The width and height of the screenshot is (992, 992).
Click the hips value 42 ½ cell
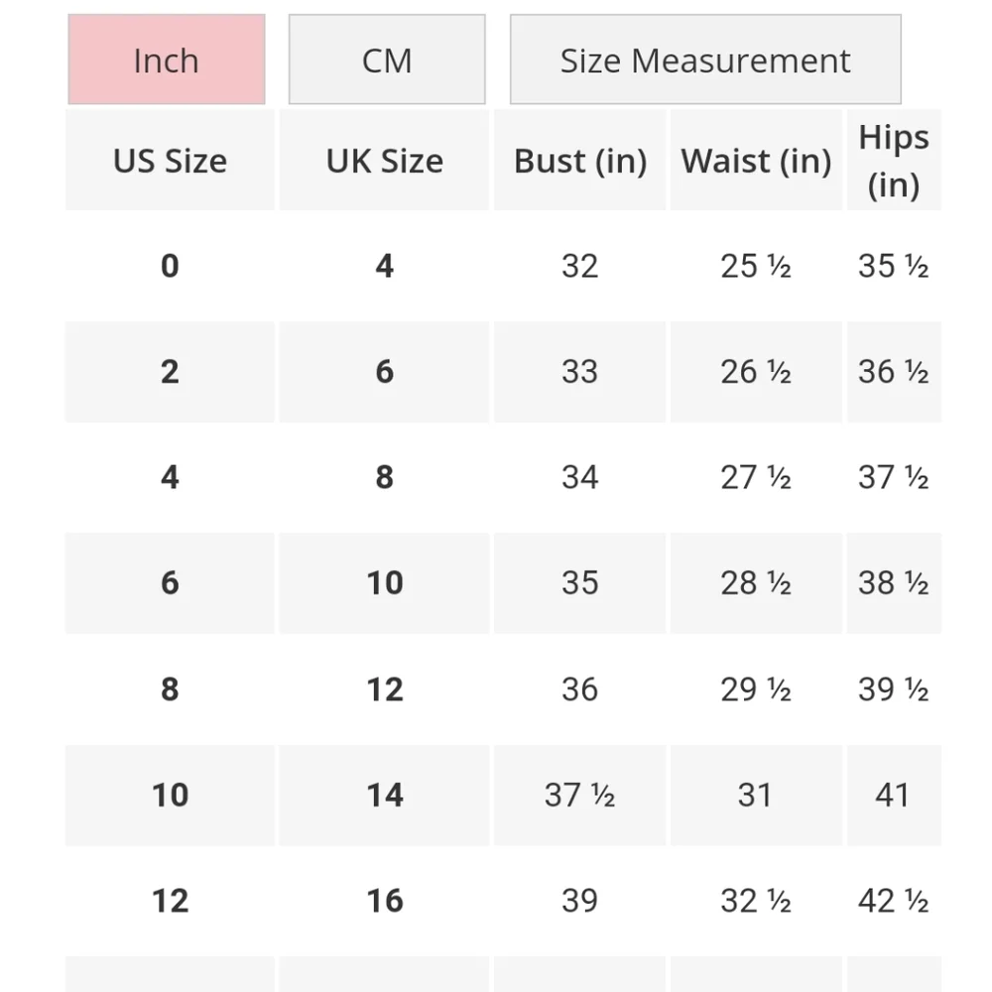pyautogui.click(x=893, y=901)
